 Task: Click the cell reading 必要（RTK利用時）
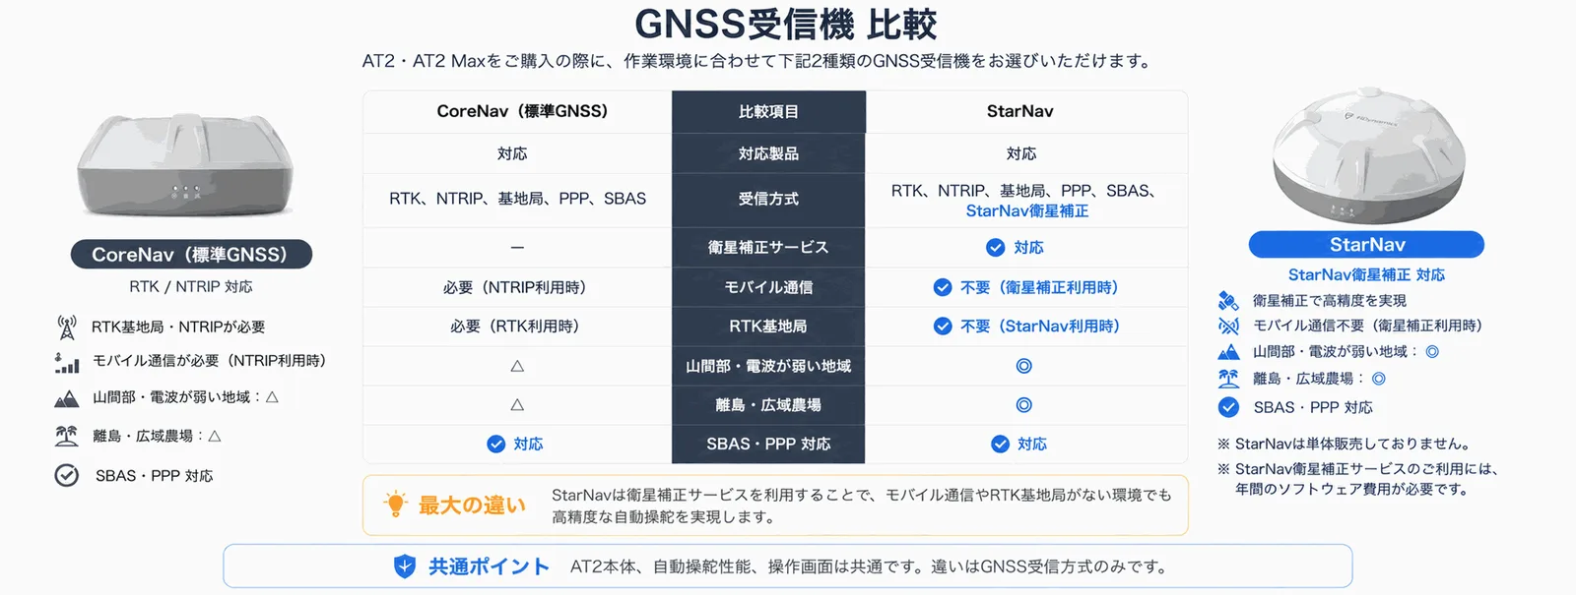518,327
